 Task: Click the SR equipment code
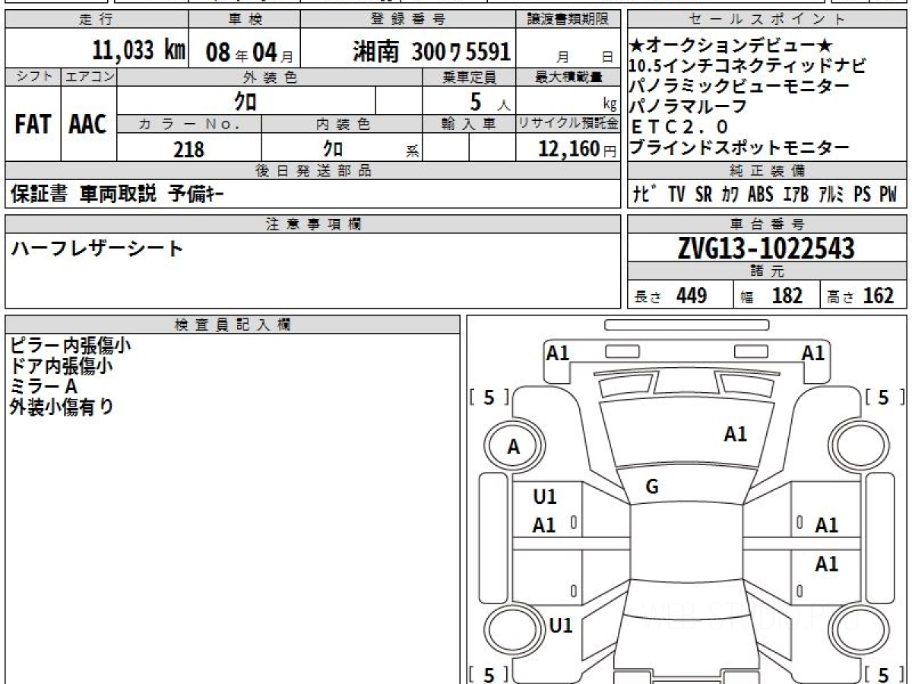click(704, 195)
